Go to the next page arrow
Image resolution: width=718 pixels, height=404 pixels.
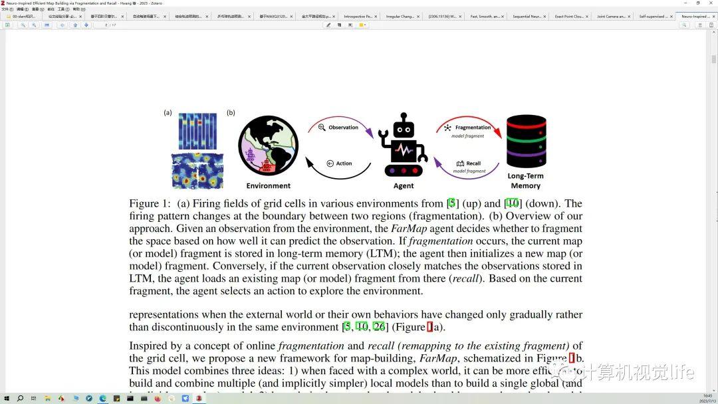coord(86,25)
